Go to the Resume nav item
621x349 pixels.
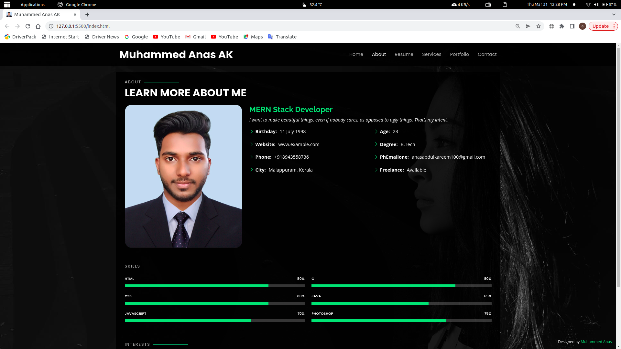[404, 54]
